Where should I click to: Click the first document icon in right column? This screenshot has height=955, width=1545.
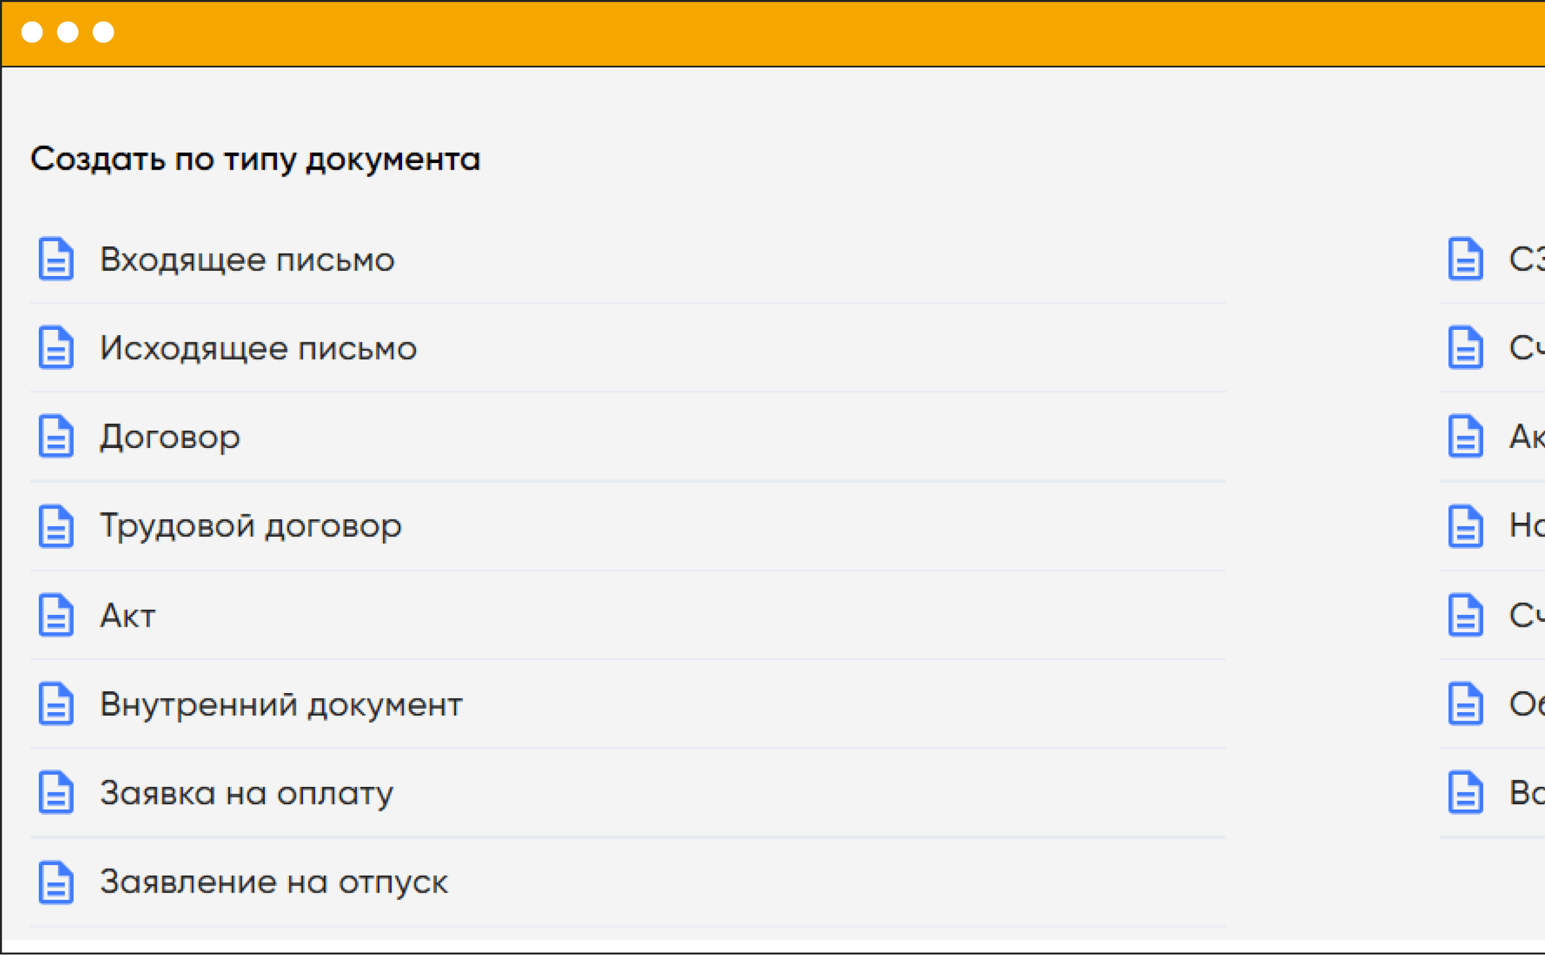(1465, 259)
